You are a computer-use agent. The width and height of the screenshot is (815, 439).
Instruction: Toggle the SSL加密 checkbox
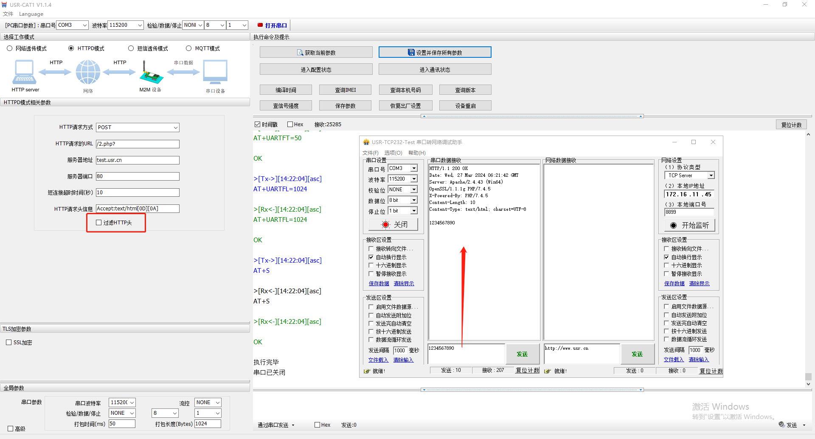click(8, 343)
